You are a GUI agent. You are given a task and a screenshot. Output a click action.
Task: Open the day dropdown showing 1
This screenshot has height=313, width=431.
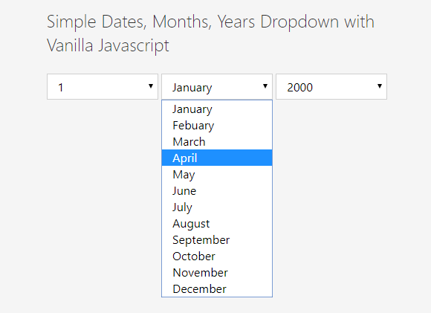tap(103, 87)
